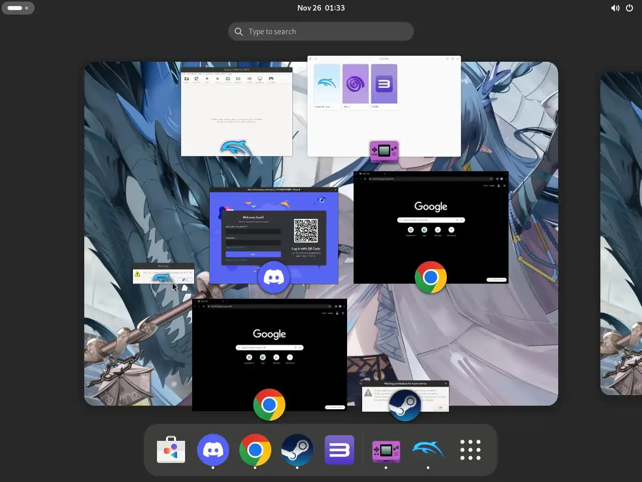Image resolution: width=642 pixels, height=482 pixels.
Task: Click Open icon in Dolphin toolbar
Action: (187, 79)
